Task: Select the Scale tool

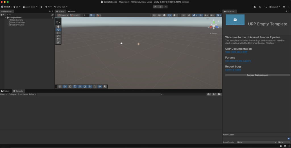Action: click(58, 36)
